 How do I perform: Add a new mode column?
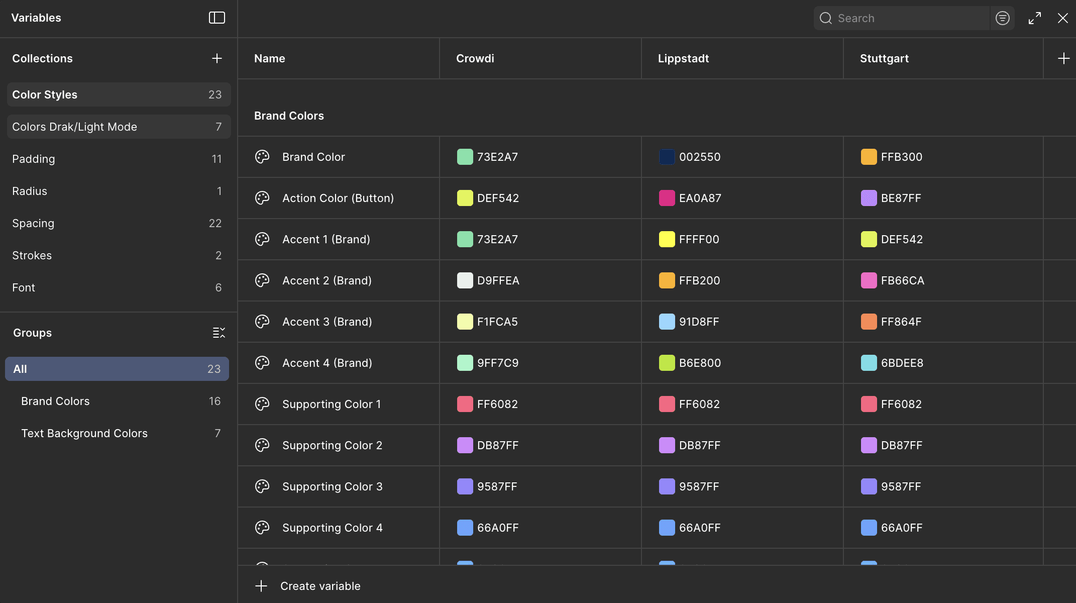pos(1063,59)
